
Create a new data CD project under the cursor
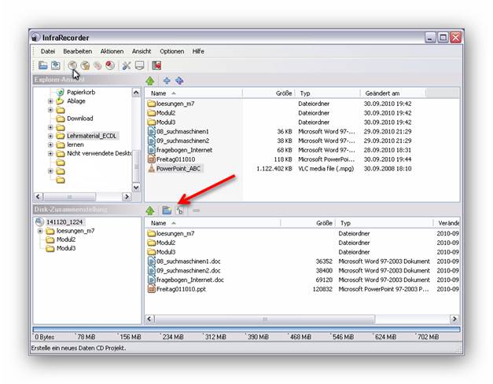(x=72, y=65)
